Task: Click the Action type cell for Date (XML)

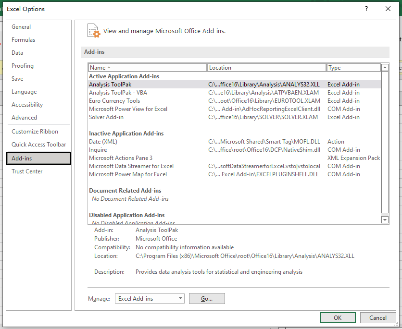Action: coord(336,142)
